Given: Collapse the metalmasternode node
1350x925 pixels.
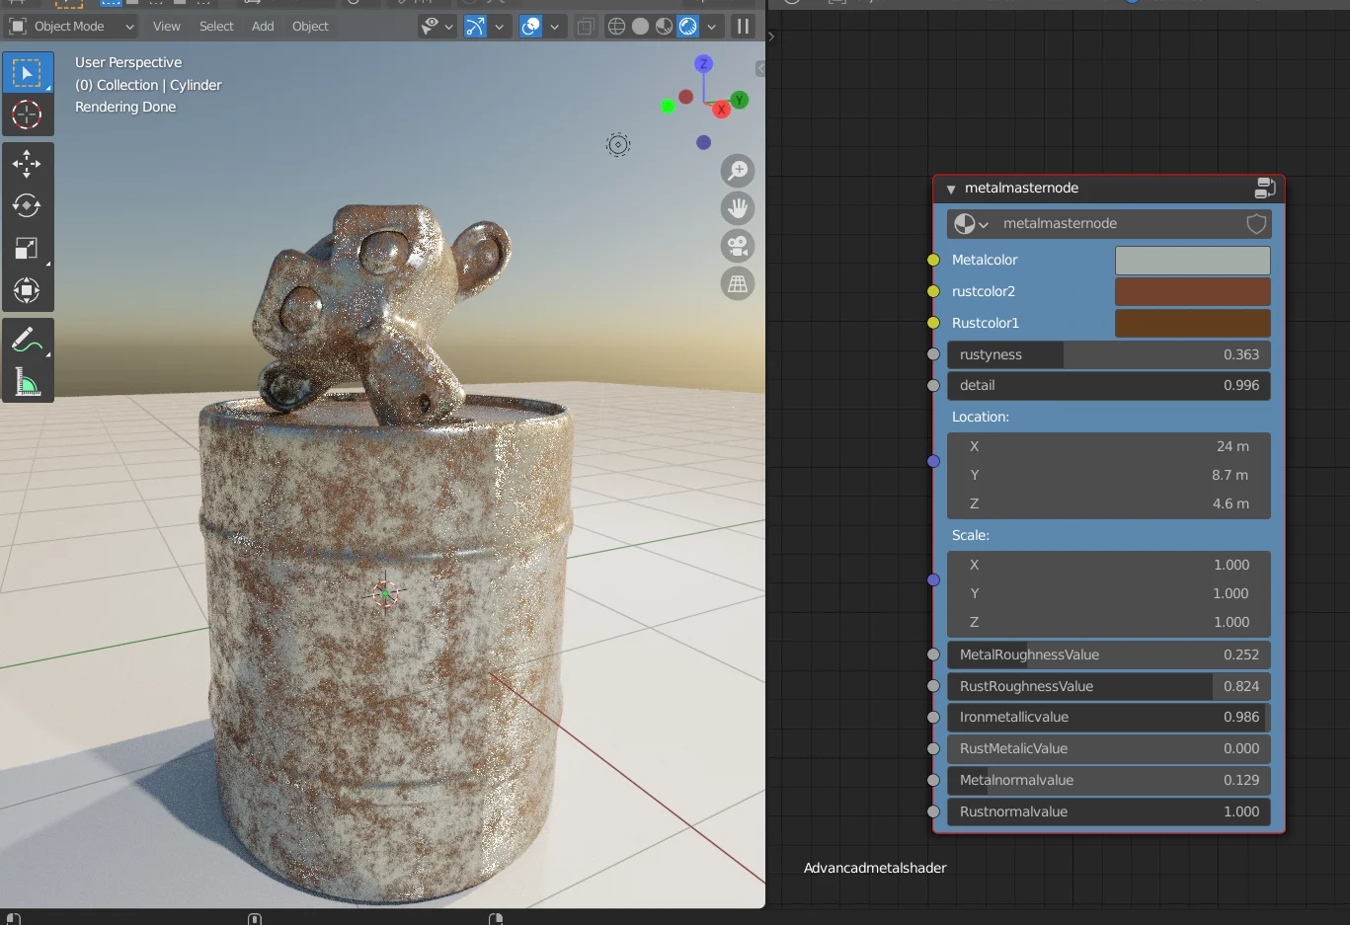Looking at the screenshot, I should click(x=951, y=189).
